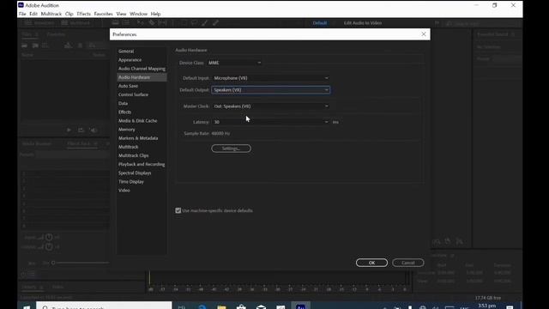Select Playback and Recording preferences
This screenshot has height=309, width=549.
(142, 164)
